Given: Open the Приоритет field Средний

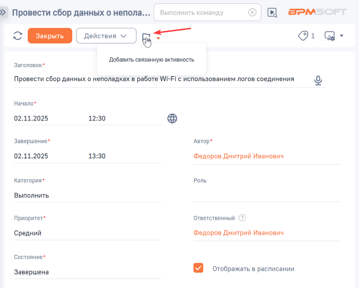Looking at the screenshot, I should pyautogui.click(x=87, y=233).
